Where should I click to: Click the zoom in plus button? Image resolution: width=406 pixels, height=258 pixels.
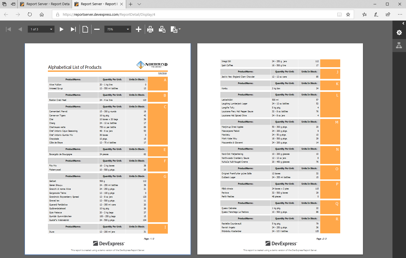(x=139, y=29)
